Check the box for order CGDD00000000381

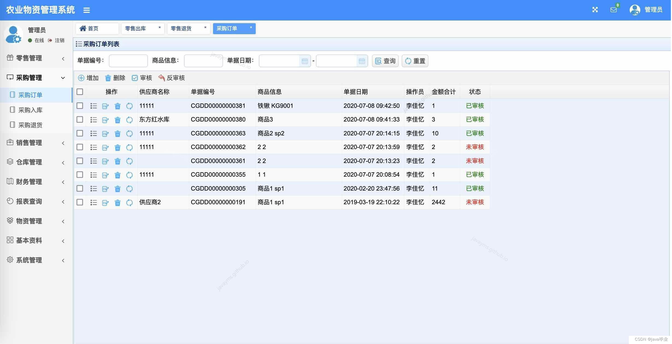pos(80,106)
